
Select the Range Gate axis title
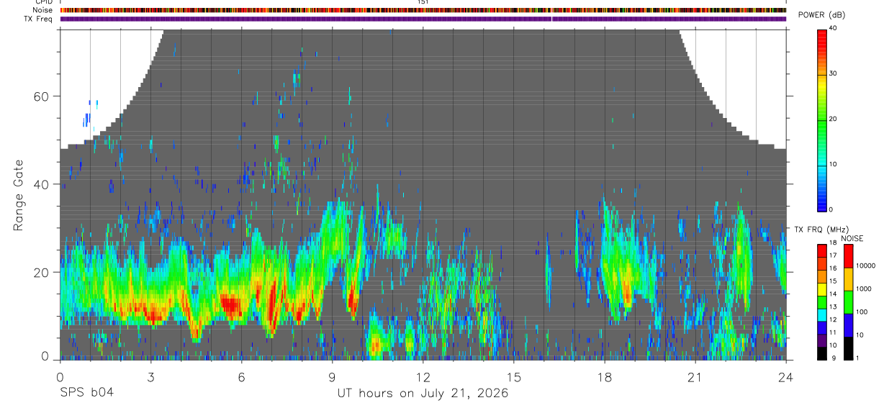click(x=19, y=196)
